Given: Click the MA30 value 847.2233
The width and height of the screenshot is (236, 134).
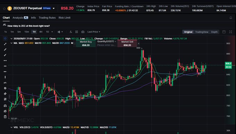Looking at the screenshot, I should tap(65, 43).
